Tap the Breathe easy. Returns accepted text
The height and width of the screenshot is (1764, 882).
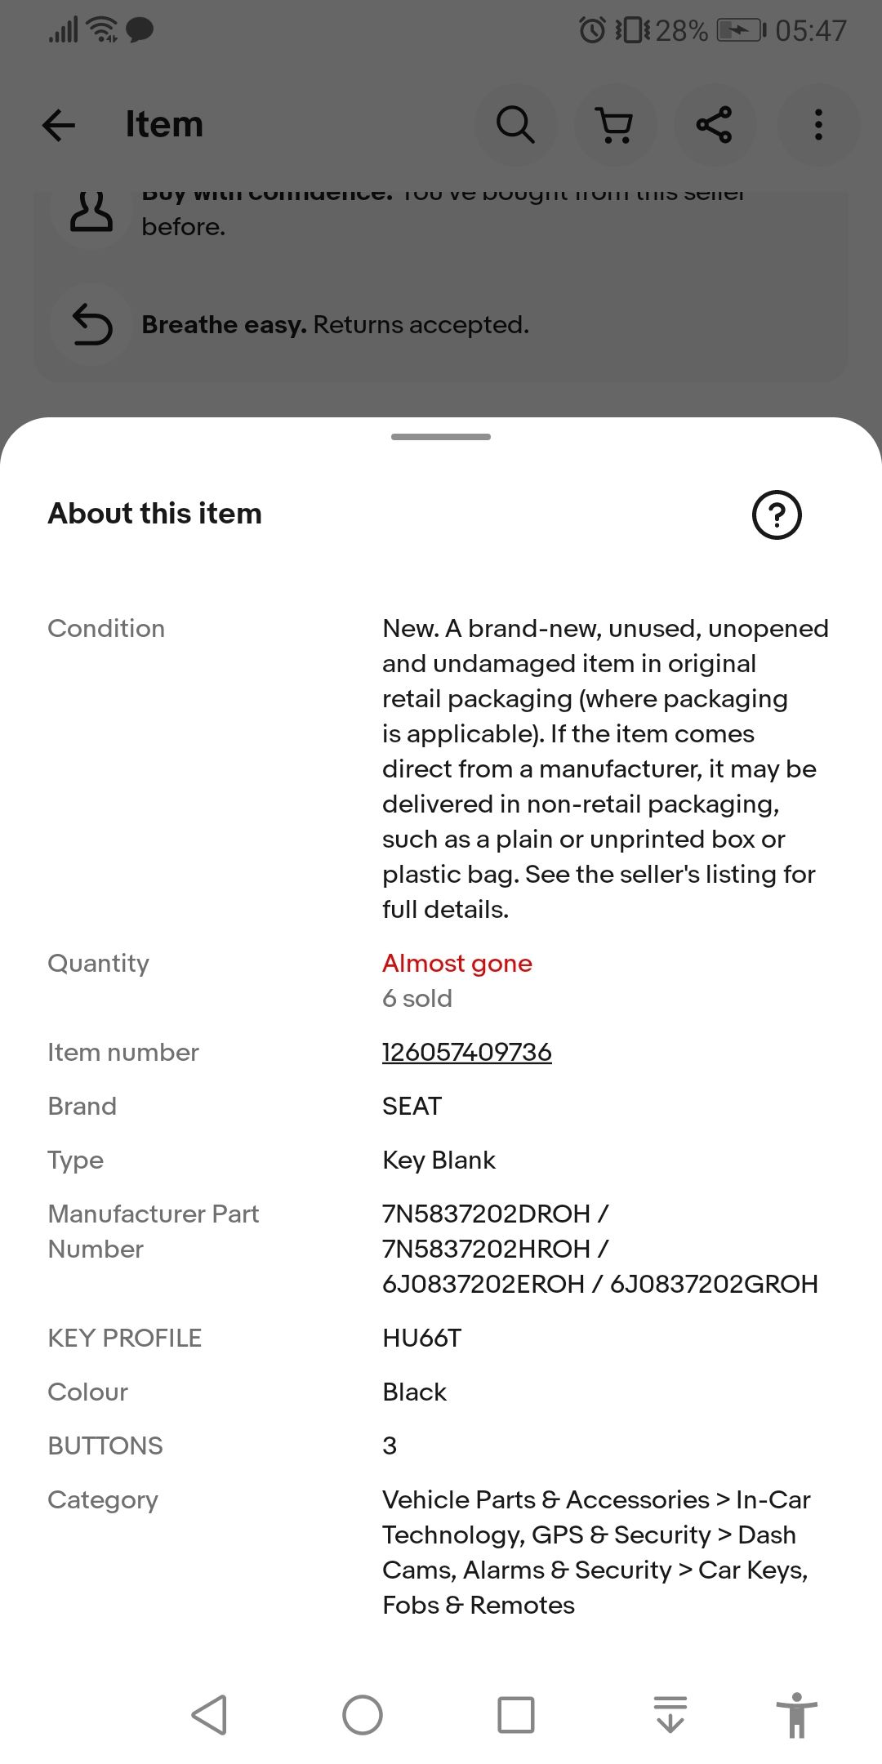coord(335,325)
